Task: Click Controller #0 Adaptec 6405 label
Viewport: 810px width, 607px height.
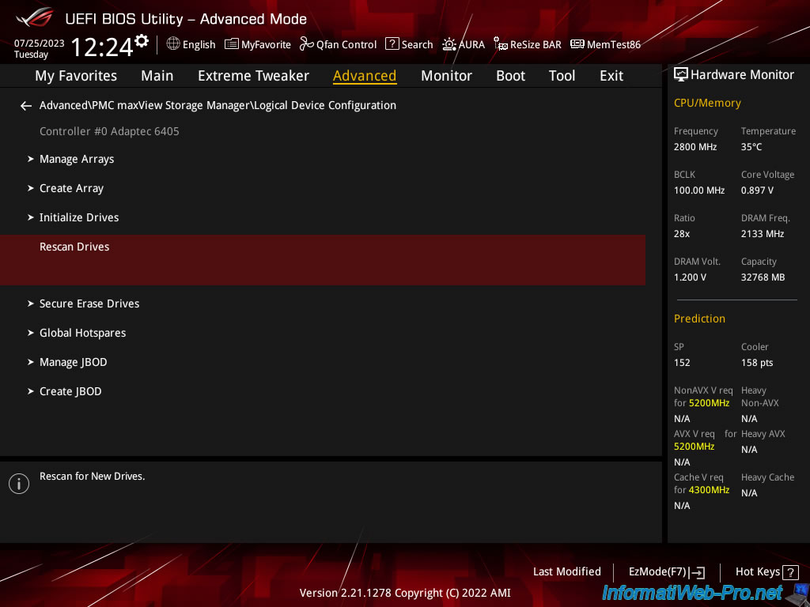Action: pyautogui.click(x=109, y=131)
